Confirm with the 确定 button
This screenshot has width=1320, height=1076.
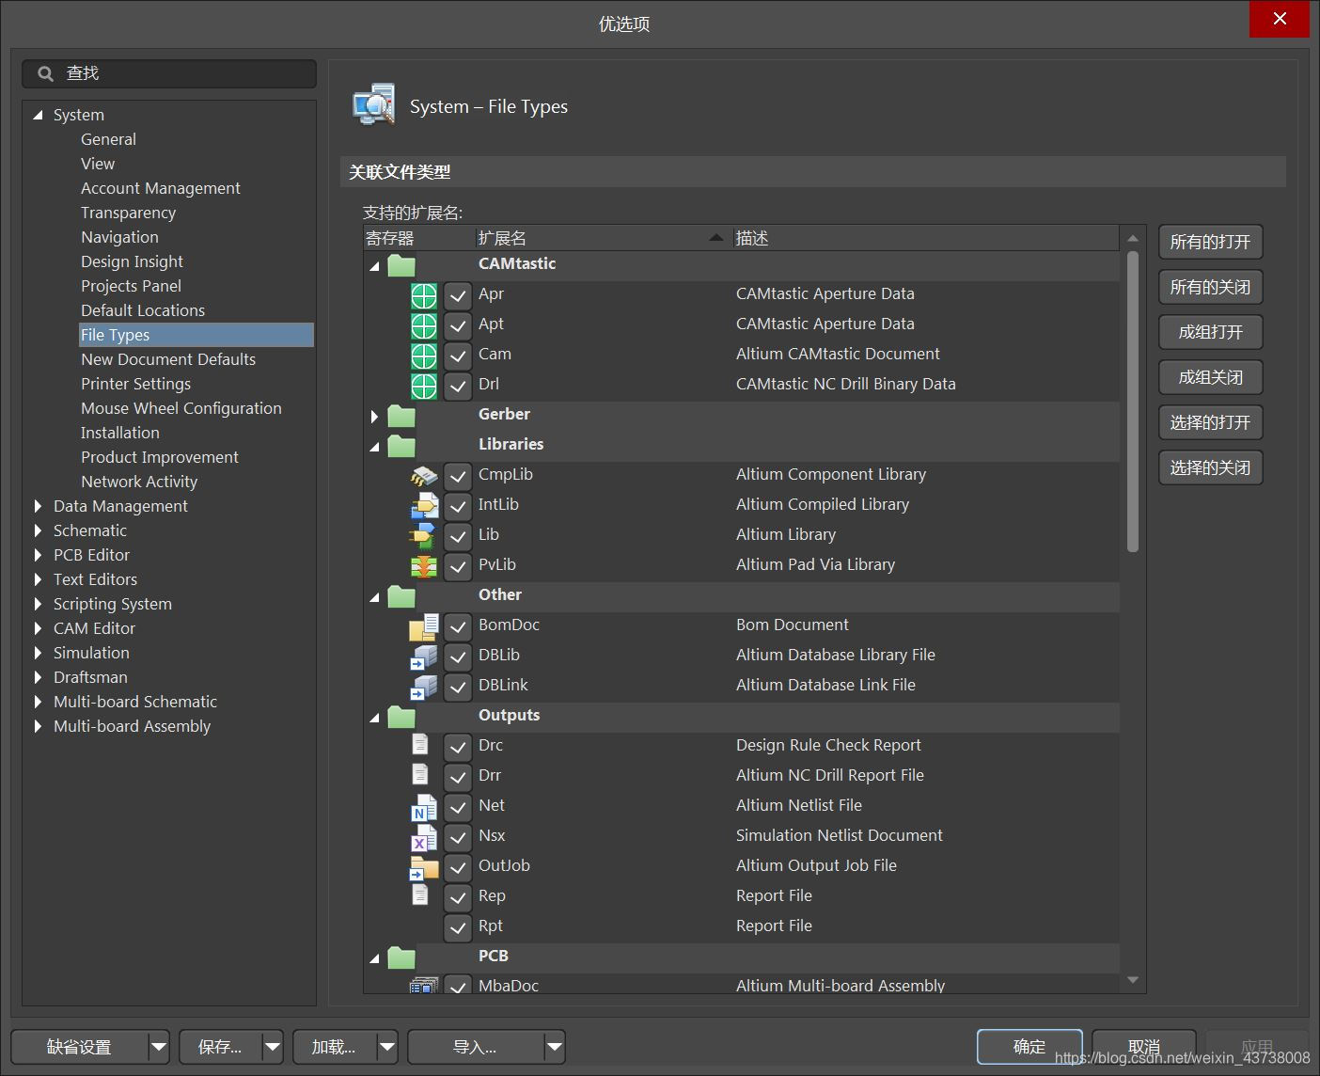1029,1047
